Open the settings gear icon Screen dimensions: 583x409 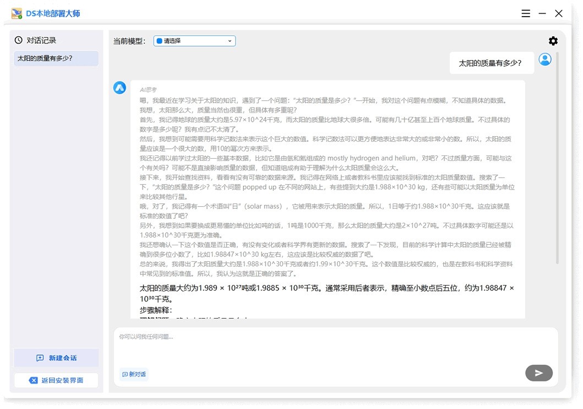pos(553,41)
